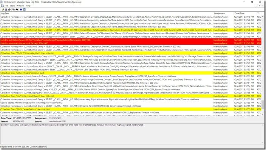Minimize the inner log document window
266x150 pixels.
[x=256, y=6]
